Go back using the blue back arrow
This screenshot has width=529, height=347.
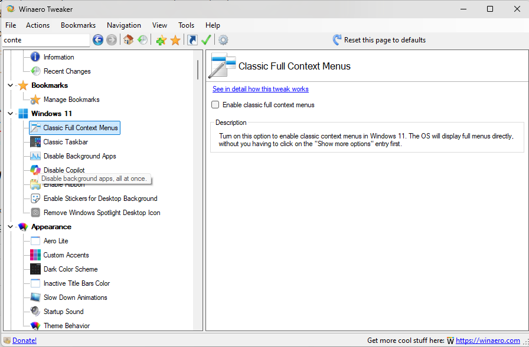click(x=98, y=40)
